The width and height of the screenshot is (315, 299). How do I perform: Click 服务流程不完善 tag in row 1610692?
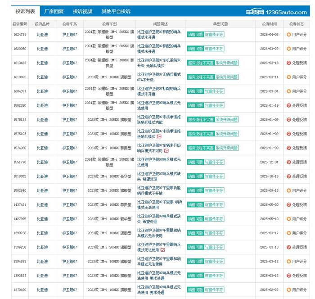tap(200, 77)
